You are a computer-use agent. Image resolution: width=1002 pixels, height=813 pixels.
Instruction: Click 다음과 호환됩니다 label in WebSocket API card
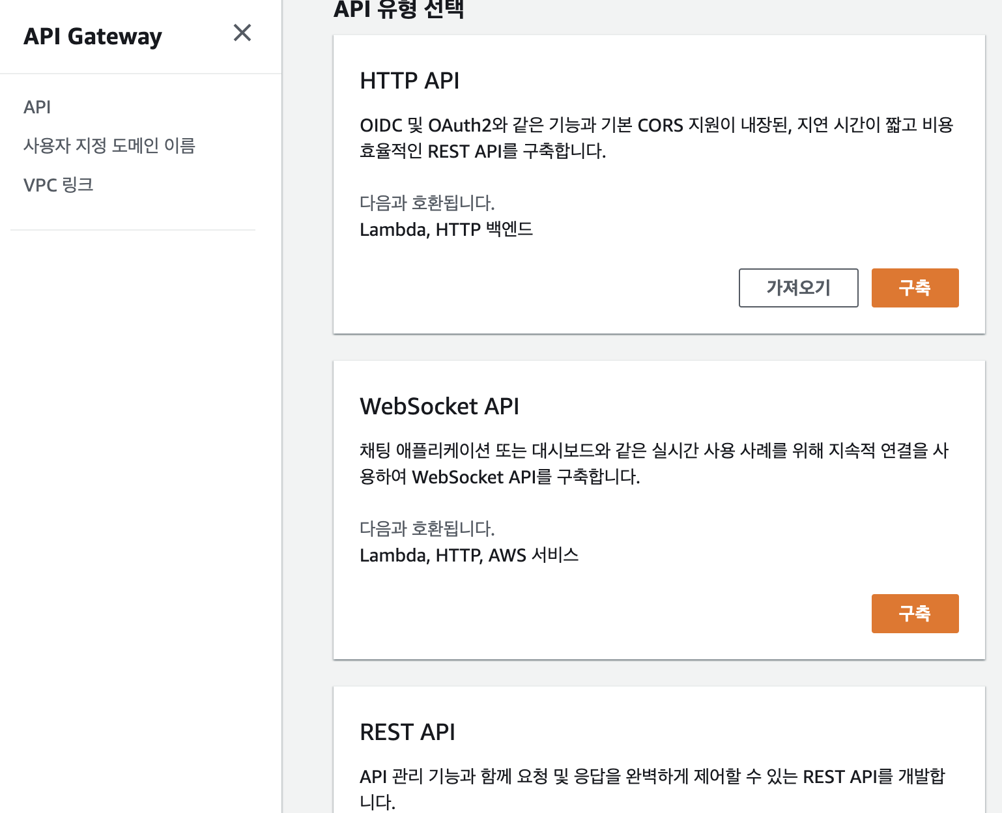point(427,529)
